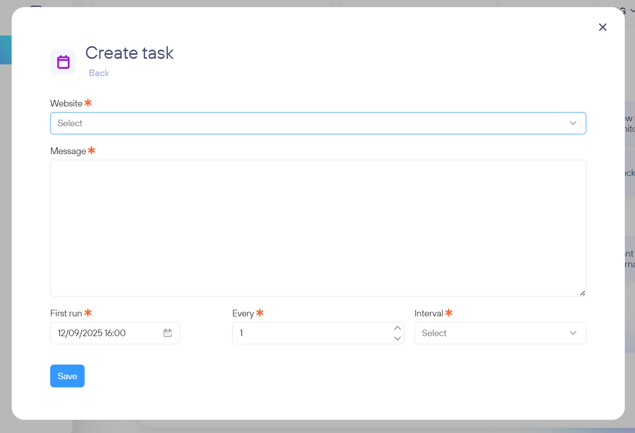
Task: Go back using the Back link
Action: pos(99,73)
